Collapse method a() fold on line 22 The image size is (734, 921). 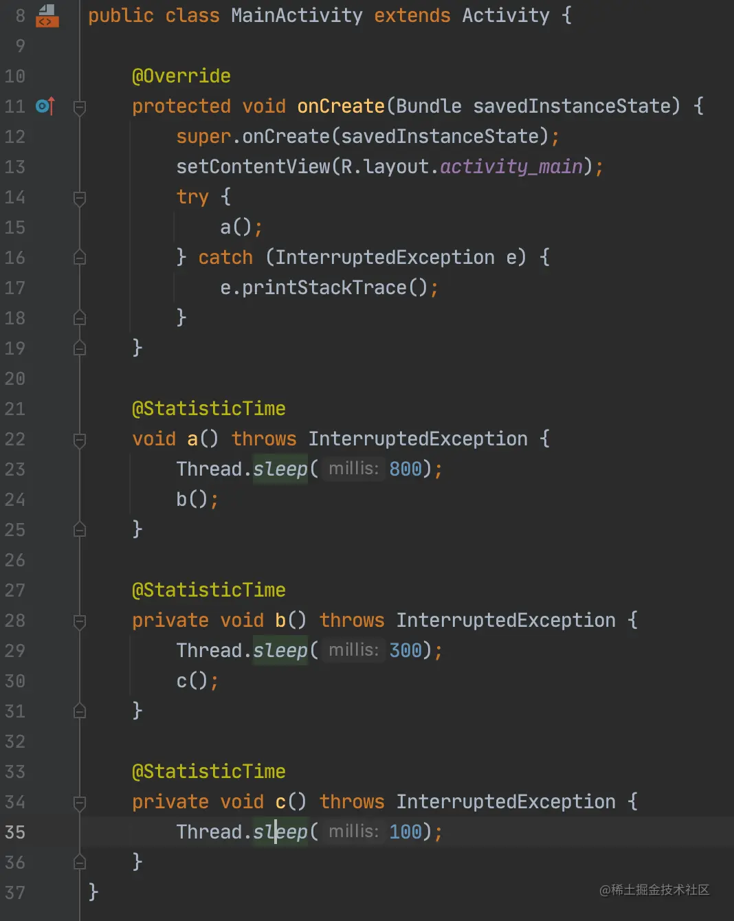coord(80,439)
